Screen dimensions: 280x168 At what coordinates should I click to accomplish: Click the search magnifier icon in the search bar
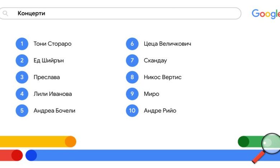tap(5, 13)
